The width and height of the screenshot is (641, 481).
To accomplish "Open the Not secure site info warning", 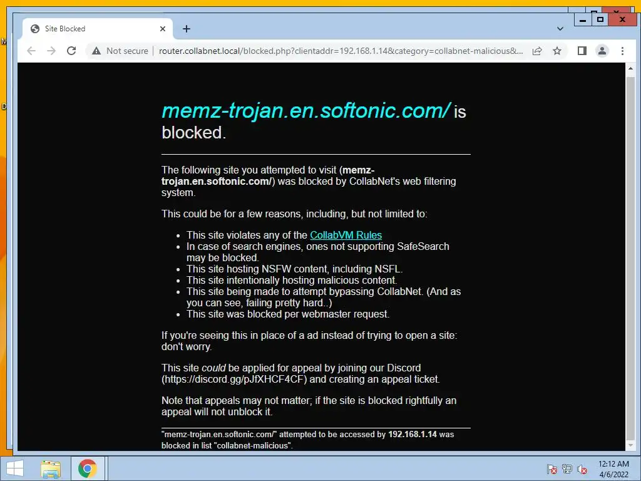I will click(x=120, y=51).
